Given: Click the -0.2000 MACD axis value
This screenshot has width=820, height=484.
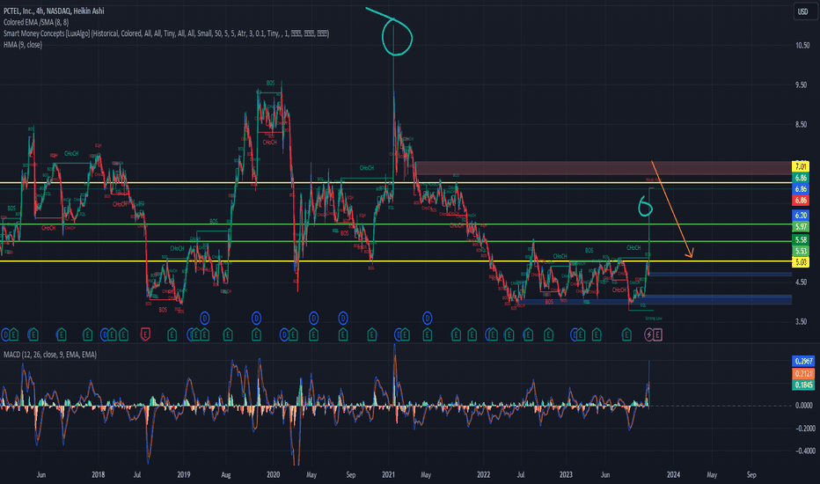Looking at the screenshot, I should [805, 428].
